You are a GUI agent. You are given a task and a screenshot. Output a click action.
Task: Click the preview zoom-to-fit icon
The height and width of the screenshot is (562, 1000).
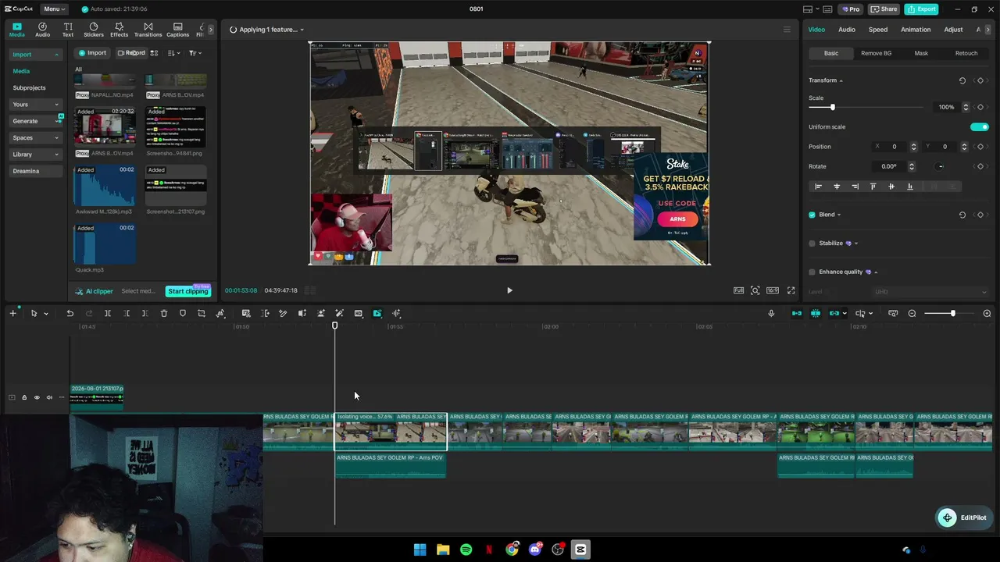[x=755, y=290]
